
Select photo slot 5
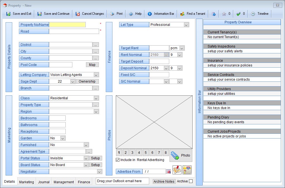[146, 153]
